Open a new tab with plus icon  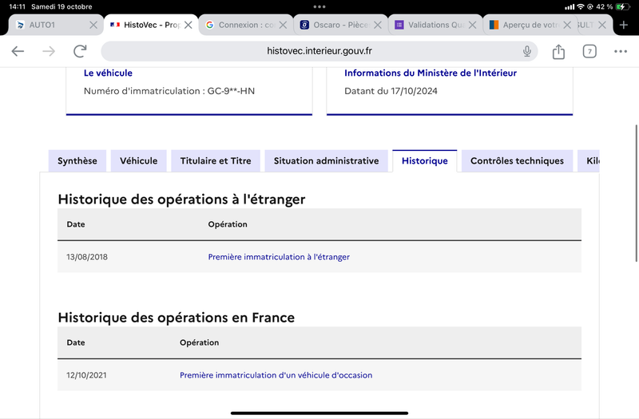click(624, 25)
